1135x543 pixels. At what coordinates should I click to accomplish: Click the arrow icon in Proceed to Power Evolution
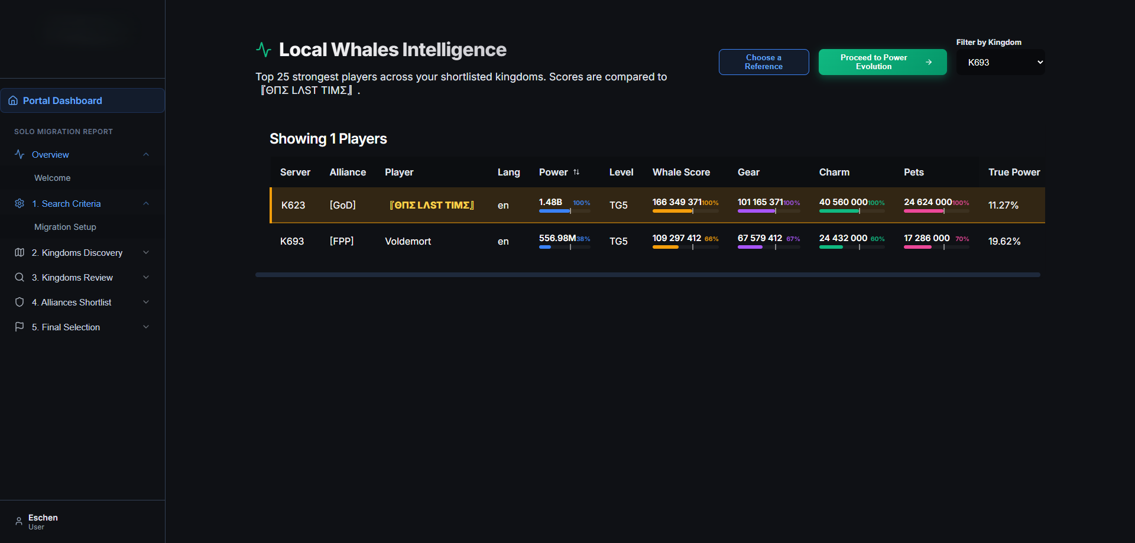[x=929, y=62]
